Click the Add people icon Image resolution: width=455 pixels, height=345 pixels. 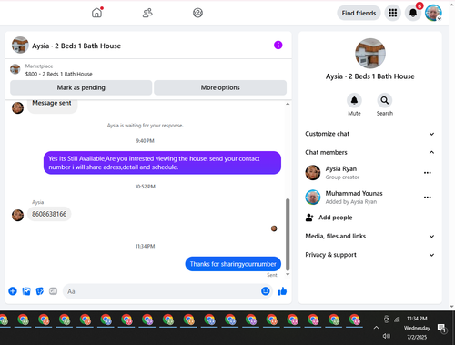click(x=309, y=218)
